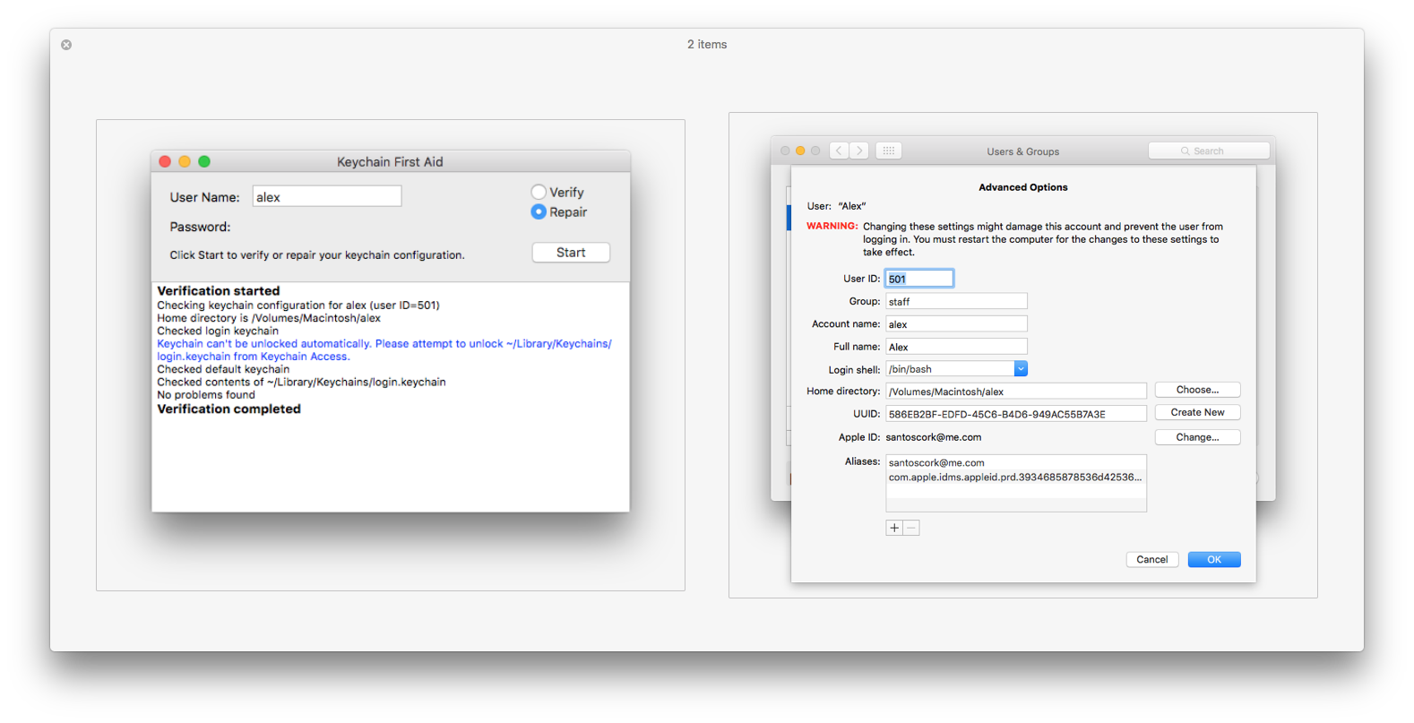Click Create New next to UUID
The width and height of the screenshot is (1414, 723).
coord(1197,412)
